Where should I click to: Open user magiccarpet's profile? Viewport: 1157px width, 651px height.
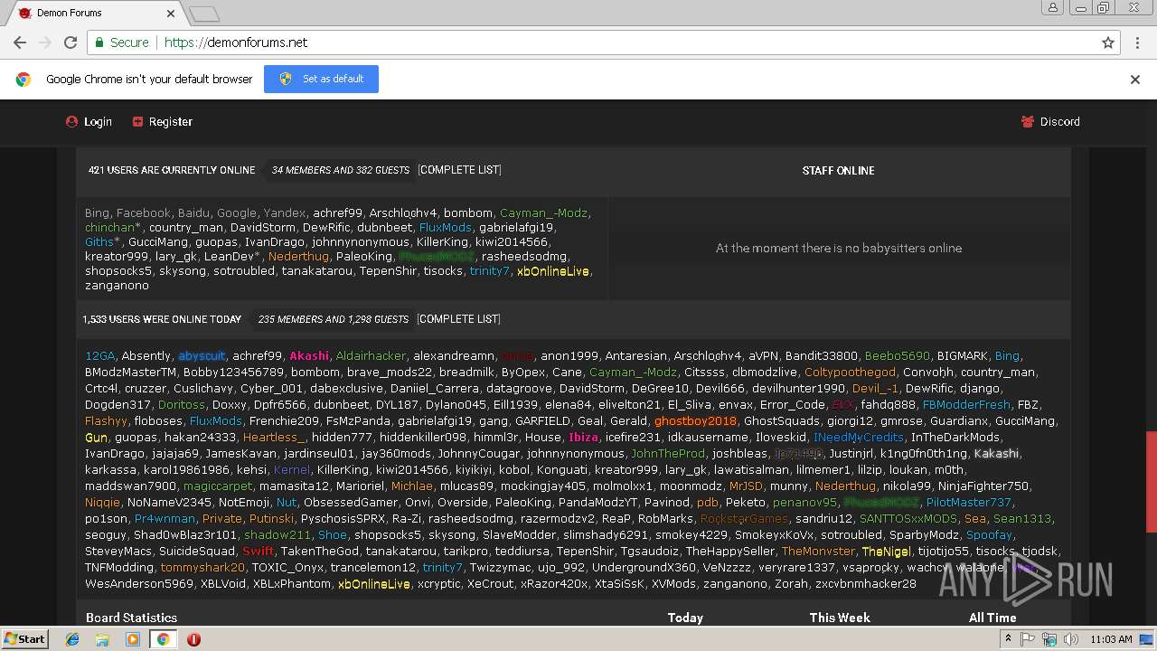218,486
